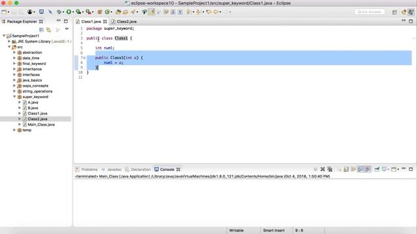
Task: Expand the abstraction package
Action: [x=14, y=52]
